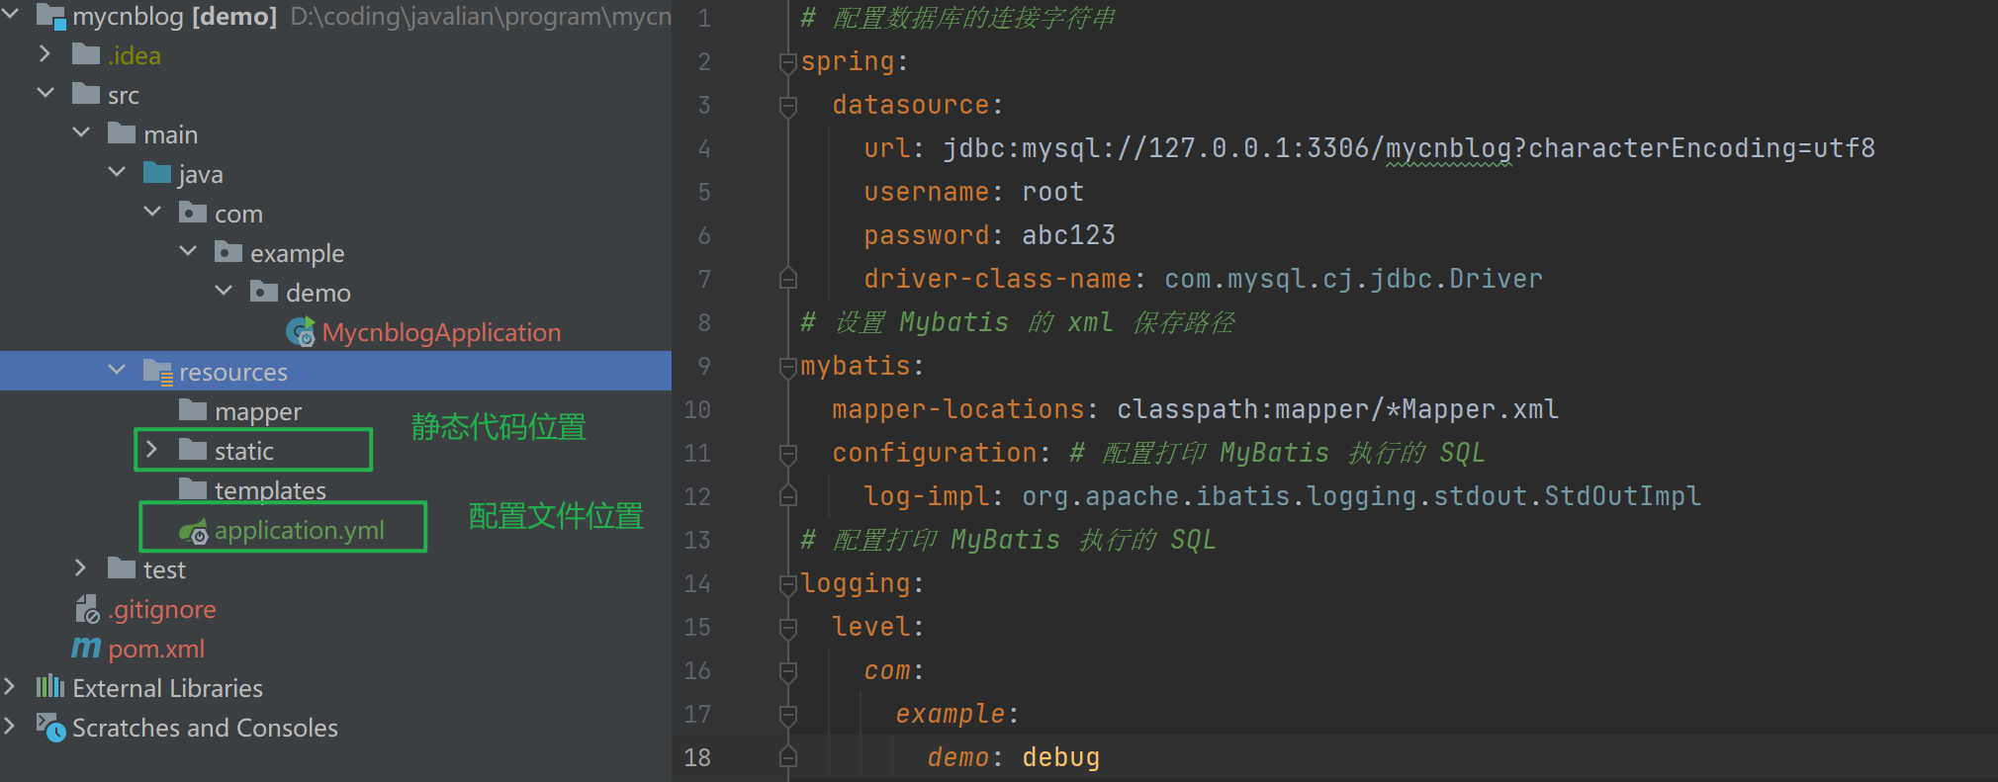Click the example package folder icon
The image size is (1998, 782).
pos(228,251)
